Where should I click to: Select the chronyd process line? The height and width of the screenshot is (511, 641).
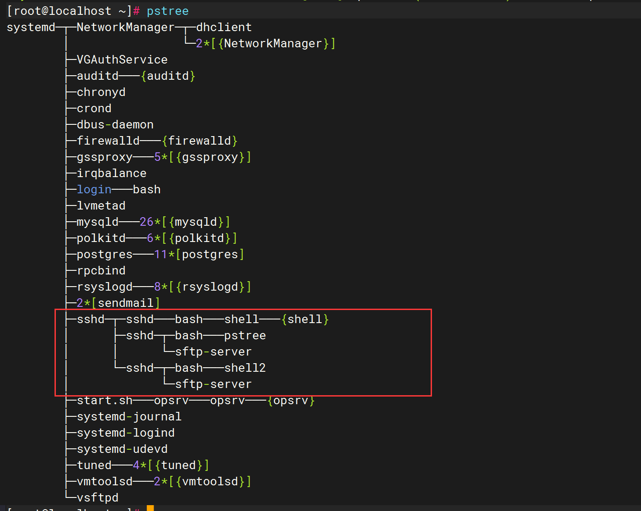click(x=101, y=92)
